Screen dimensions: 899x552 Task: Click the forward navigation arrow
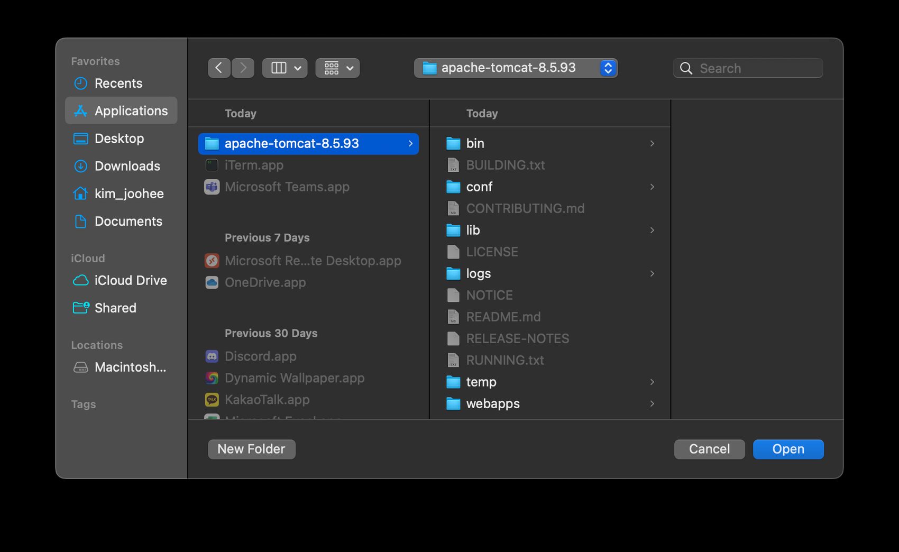pyautogui.click(x=243, y=68)
